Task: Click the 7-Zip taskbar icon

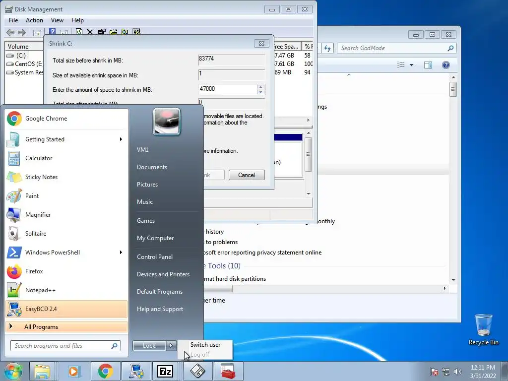Action: click(165, 371)
